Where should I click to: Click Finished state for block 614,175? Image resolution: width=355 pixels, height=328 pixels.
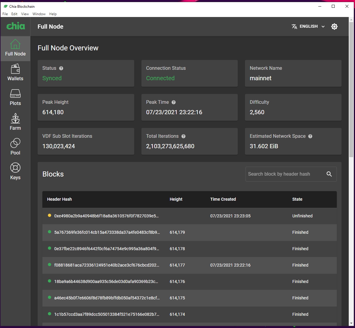coord(300,298)
